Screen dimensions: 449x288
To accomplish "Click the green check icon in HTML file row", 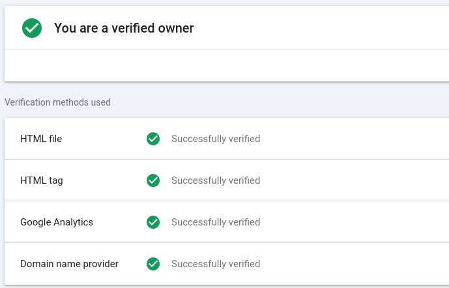I will pyautogui.click(x=153, y=139).
